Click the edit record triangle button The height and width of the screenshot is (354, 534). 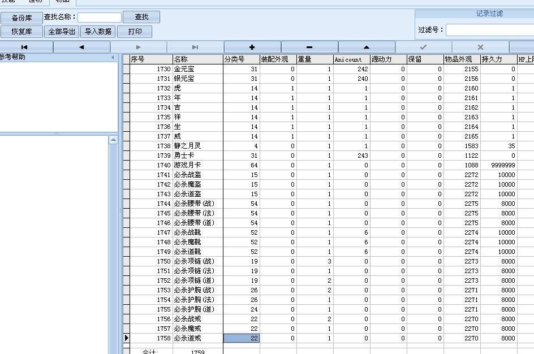tap(367, 48)
